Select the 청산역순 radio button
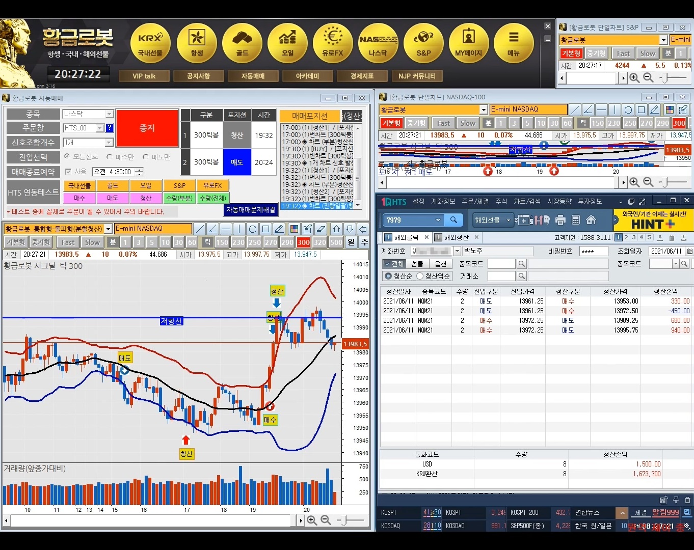 tap(420, 276)
